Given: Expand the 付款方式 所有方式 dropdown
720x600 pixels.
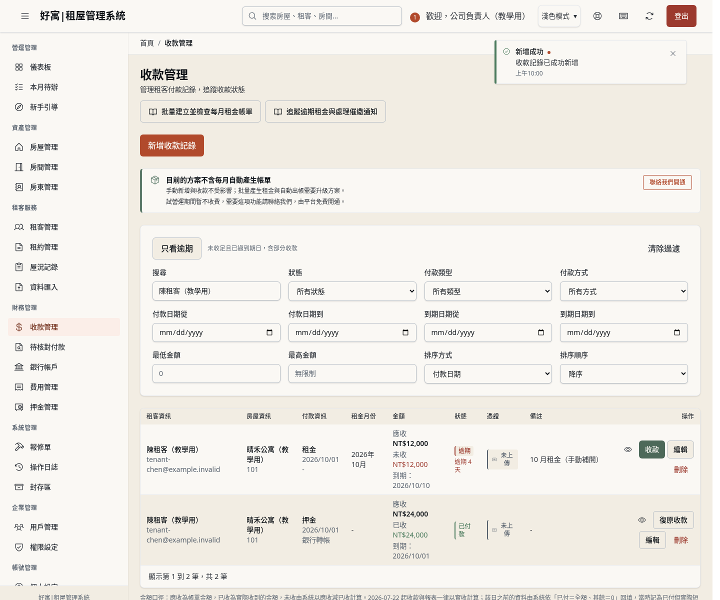Looking at the screenshot, I should (624, 291).
